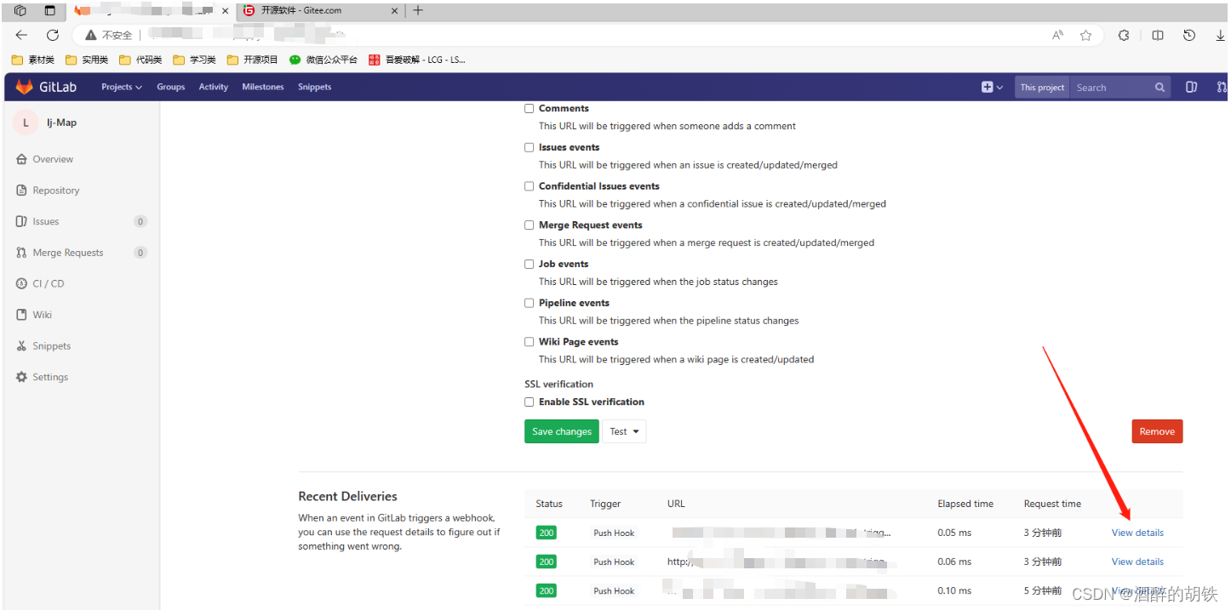Click the GitLab fox logo
Image resolution: width=1231 pixels, height=610 pixels.
[x=24, y=87]
